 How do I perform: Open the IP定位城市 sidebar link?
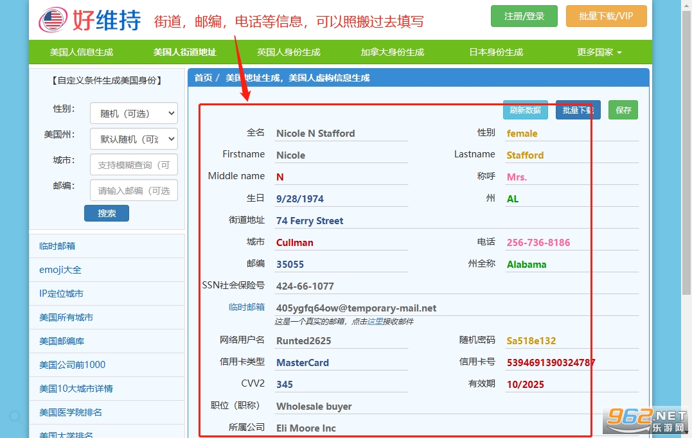[x=58, y=293]
